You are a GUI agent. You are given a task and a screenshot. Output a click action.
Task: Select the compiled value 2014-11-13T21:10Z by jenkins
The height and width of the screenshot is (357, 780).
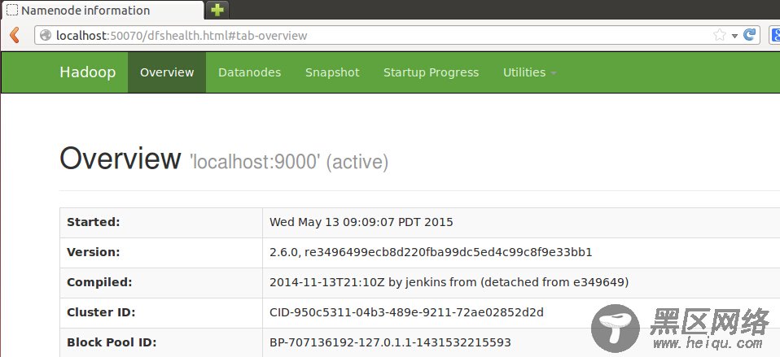point(449,282)
